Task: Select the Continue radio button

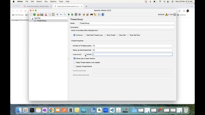Action: pyautogui.click(x=74, y=35)
